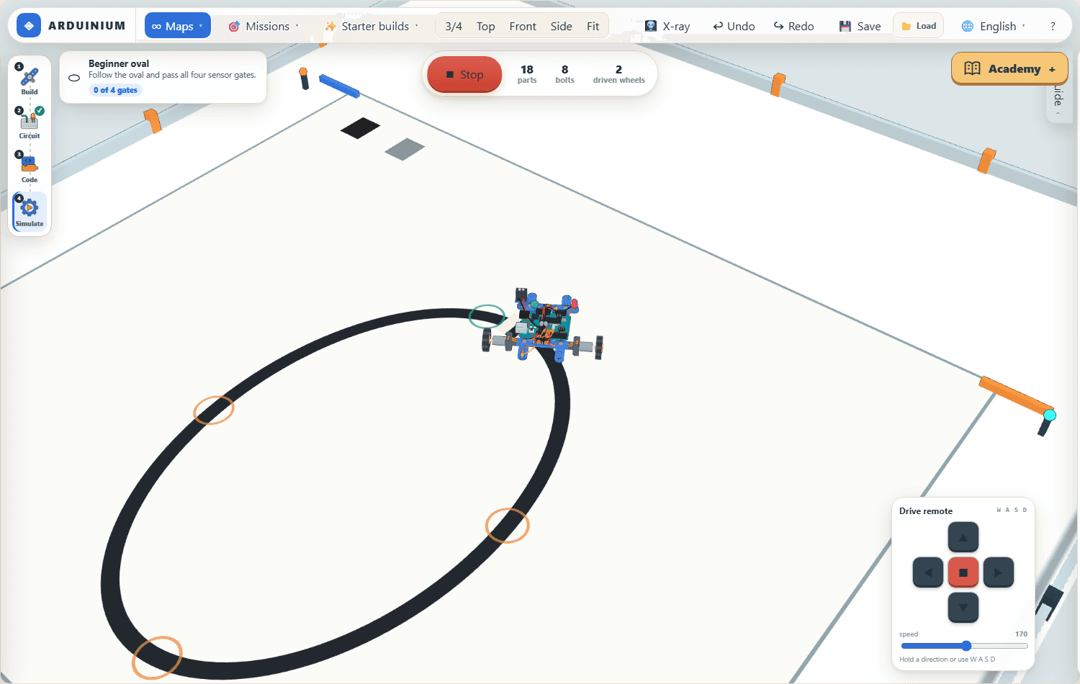1080x684 pixels.
Task: Open help with the question mark
Action: (1053, 26)
